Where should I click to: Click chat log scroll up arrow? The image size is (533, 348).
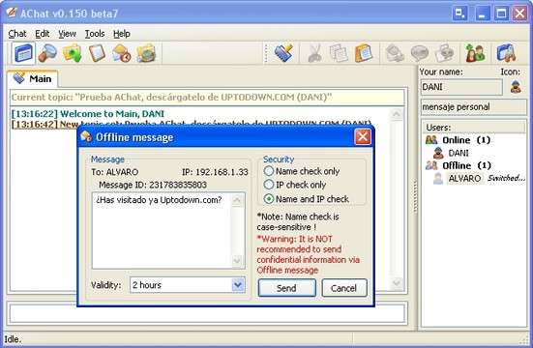tap(397, 114)
